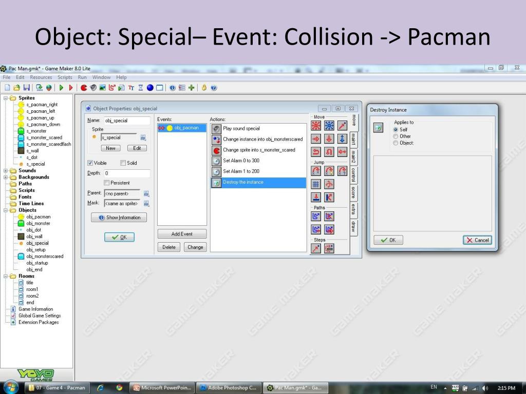This screenshot has width=526, height=394.
Task: Switch to the control actions tab
Action: (x=353, y=174)
